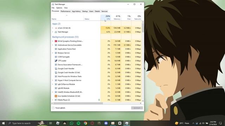The width and height of the screenshot is (225, 126).
Task: Select the Background processes (55) group header
Action: click(65, 37)
